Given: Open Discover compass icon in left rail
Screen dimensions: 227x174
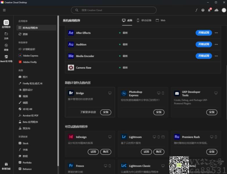Looking at the screenshot, I should tap(6, 45).
